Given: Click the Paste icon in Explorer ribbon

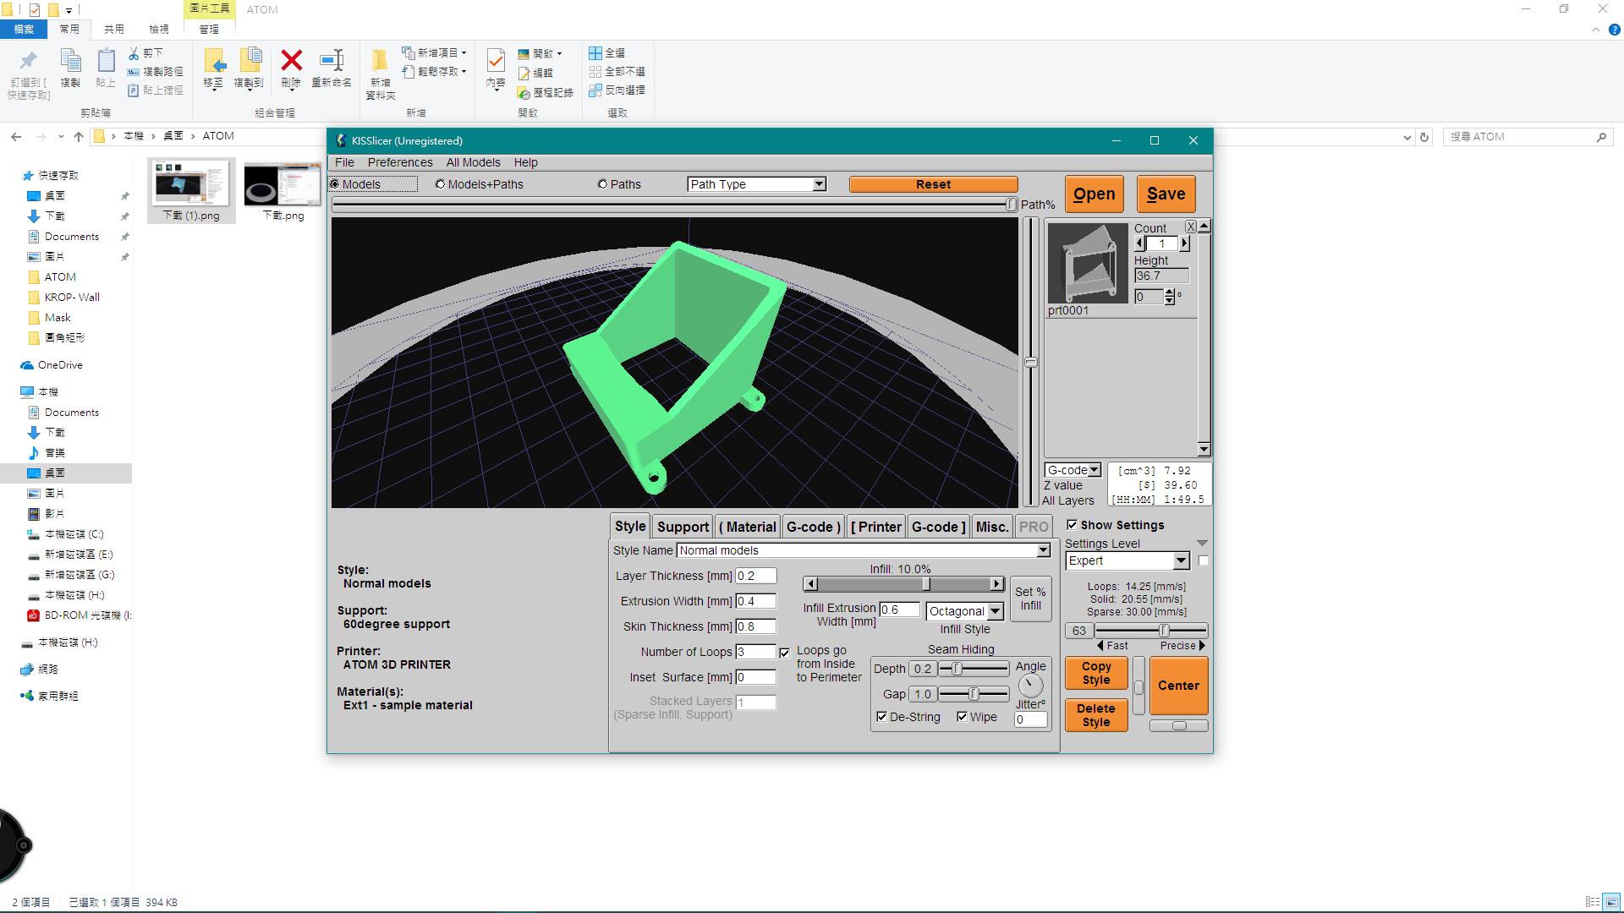Looking at the screenshot, I should click(x=106, y=61).
